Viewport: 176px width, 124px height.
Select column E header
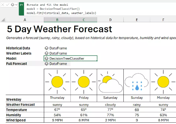pyautogui.click(x=137, y=20)
